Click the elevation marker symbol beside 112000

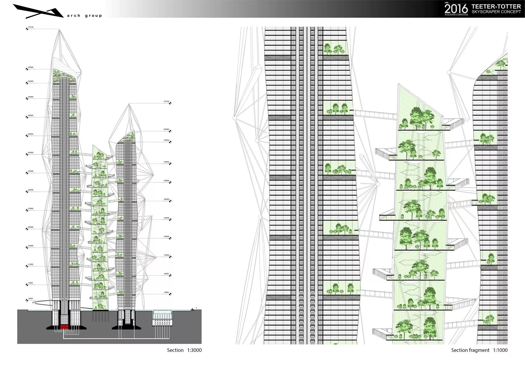pos(27,266)
